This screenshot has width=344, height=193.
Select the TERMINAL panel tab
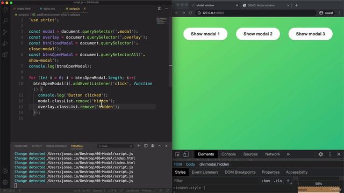click(x=77, y=146)
